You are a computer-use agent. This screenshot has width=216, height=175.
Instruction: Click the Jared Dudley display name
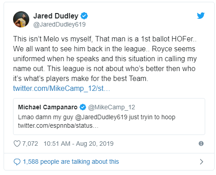click(56, 16)
